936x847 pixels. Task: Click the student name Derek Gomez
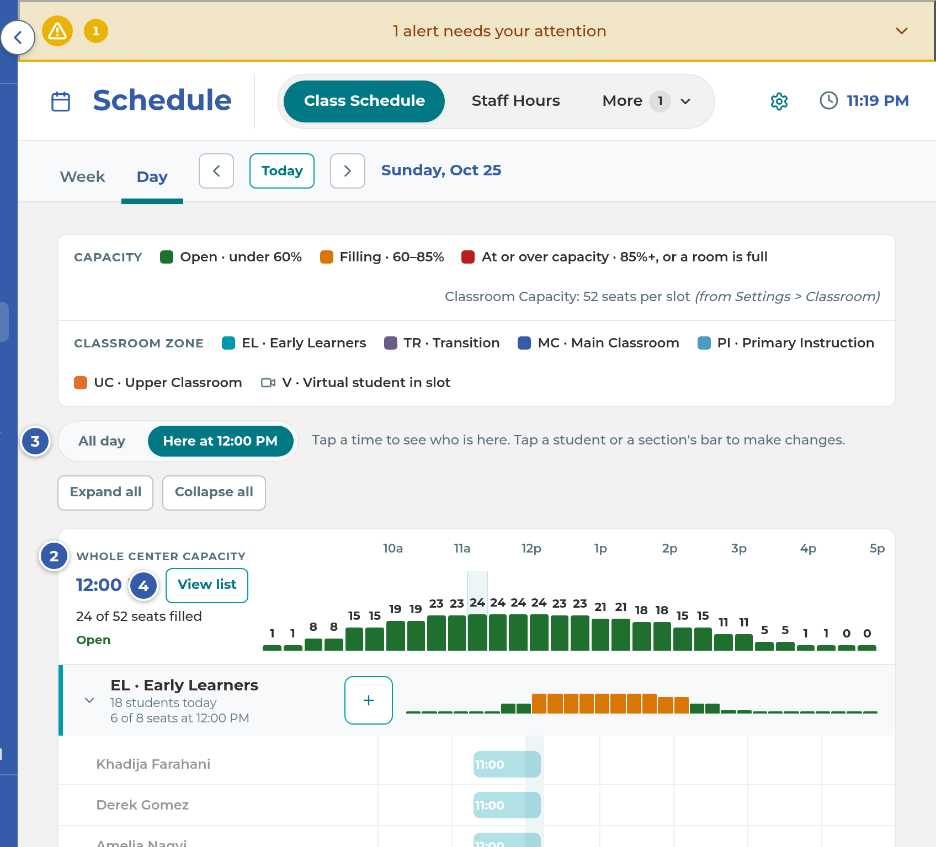[x=142, y=805]
